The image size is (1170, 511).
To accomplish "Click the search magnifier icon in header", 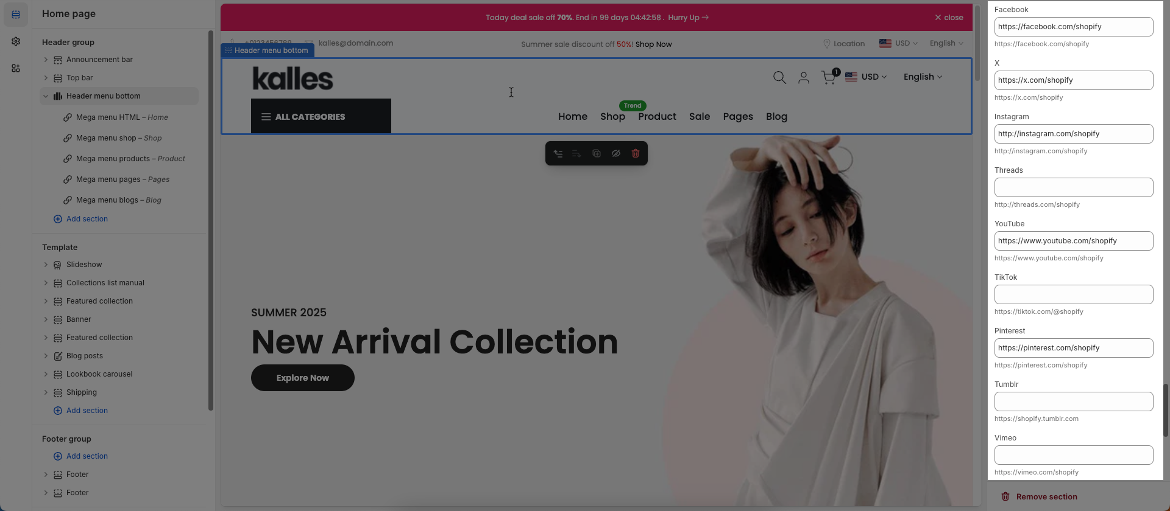I will tap(779, 77).
